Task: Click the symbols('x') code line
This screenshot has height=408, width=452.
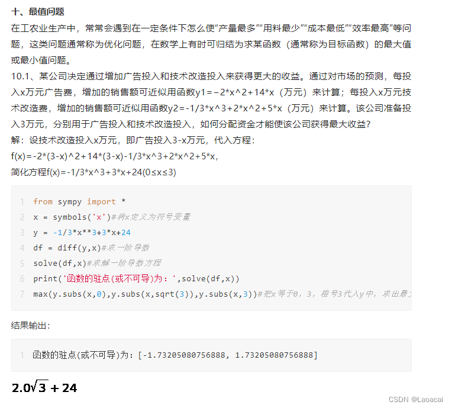Action: pos(112,217)
